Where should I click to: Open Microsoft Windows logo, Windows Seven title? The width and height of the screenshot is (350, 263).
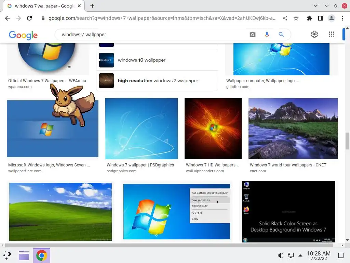pyautogui.click(x=49, y=165)
